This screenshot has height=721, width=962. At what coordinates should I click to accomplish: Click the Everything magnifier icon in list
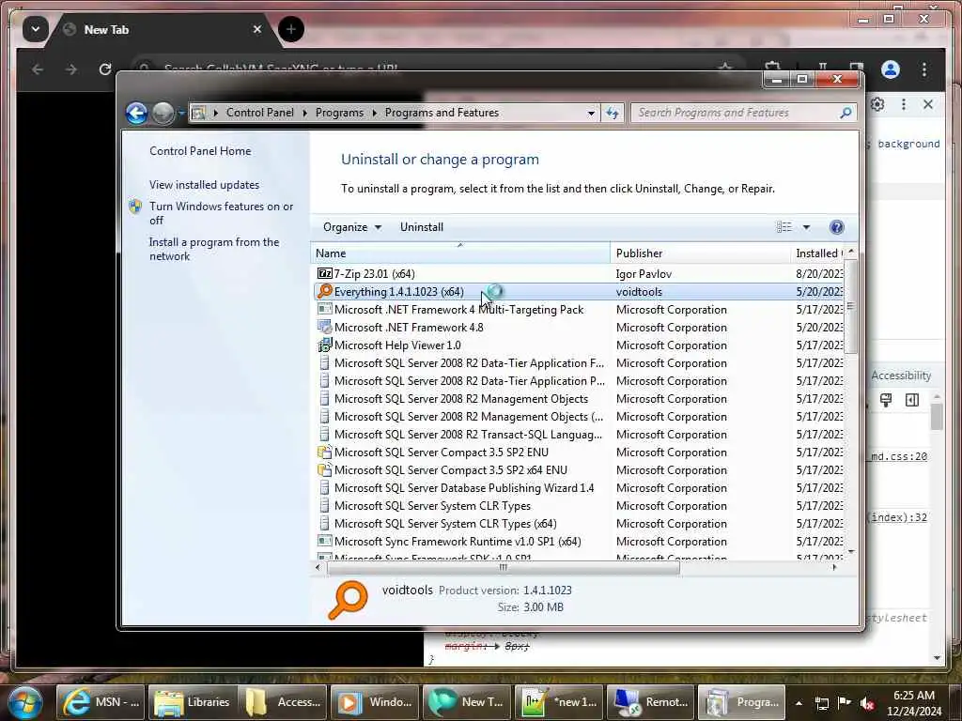(324, 291)
